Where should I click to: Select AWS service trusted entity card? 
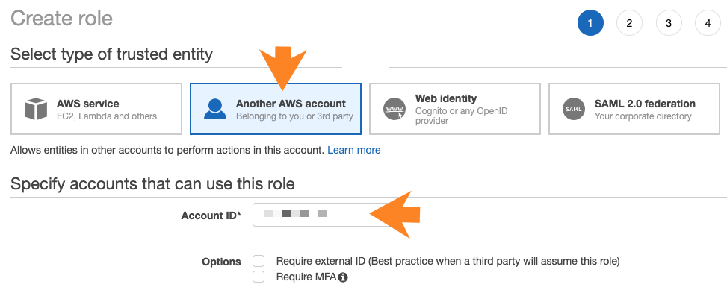point(97,109)
